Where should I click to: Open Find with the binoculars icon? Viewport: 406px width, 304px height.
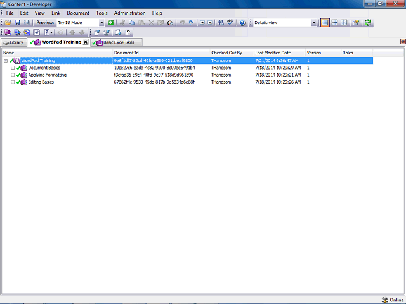pyautogui.click(x=221, y=23)
